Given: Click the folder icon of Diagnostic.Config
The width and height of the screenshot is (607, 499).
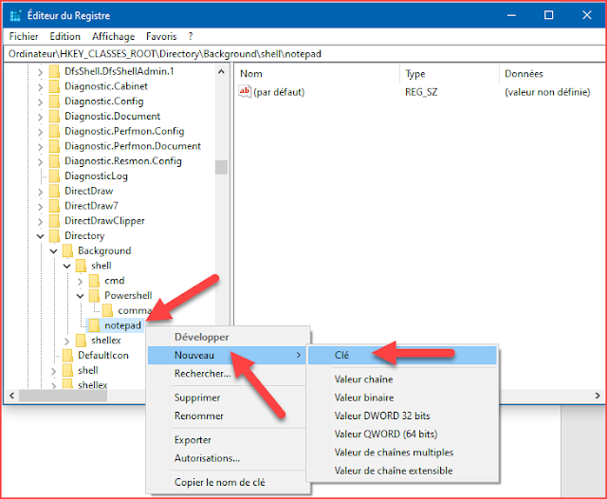Looking at the screenshot, I should [x=55, y=102].
